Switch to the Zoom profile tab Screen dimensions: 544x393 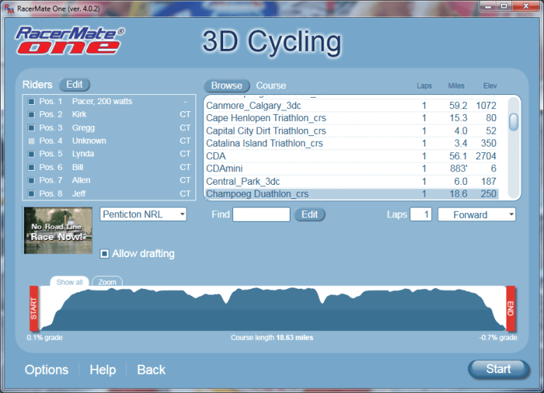click(x=107, y=282)
